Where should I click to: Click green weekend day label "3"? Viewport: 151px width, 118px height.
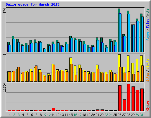click(x=19, y=115)
